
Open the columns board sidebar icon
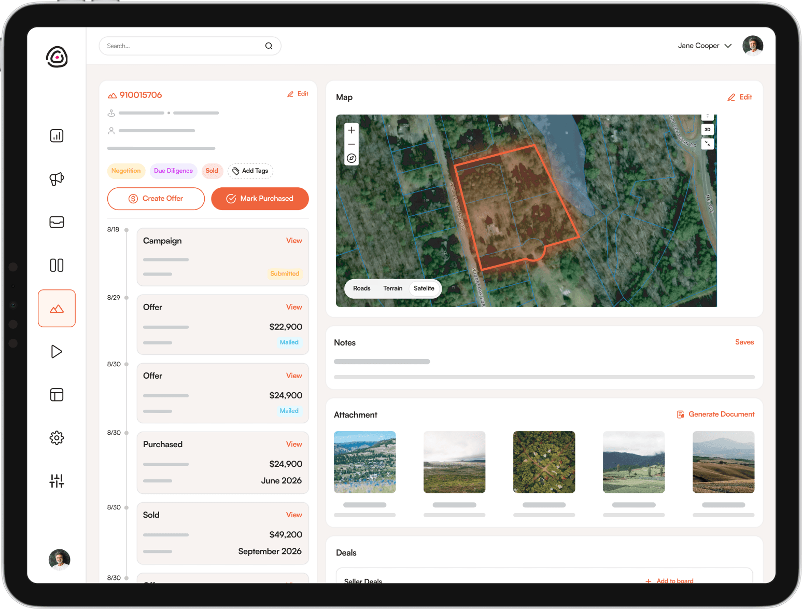point(57,265)
